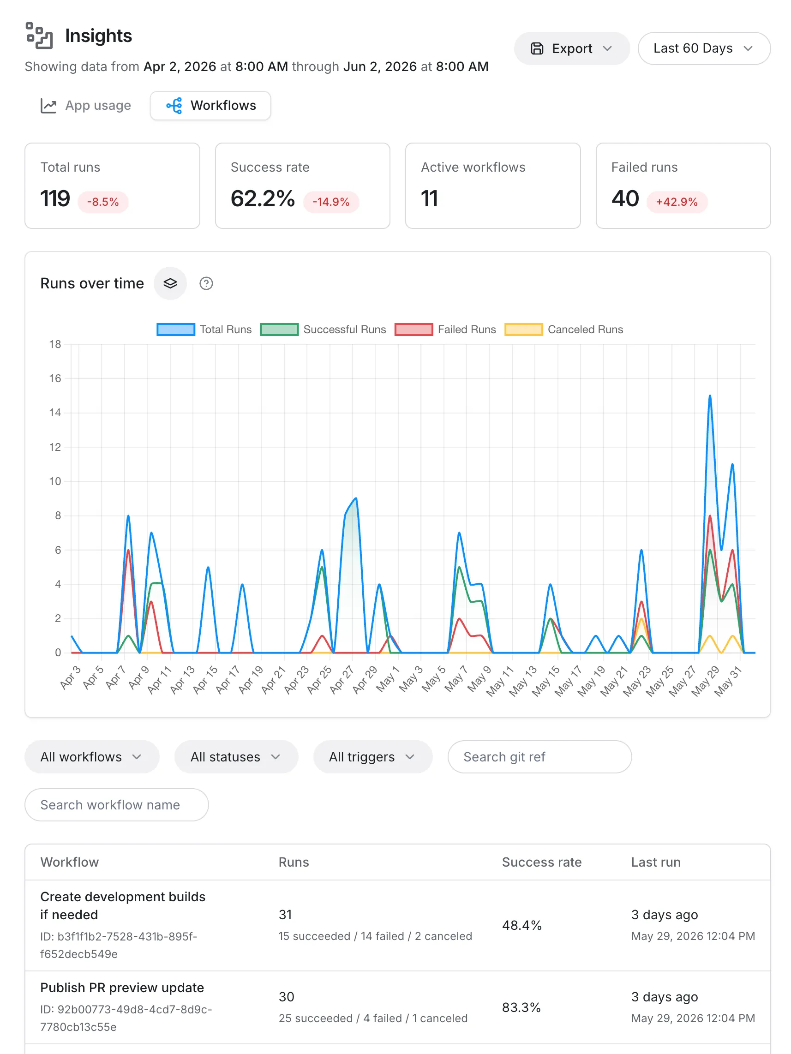Expand the All triggers filter

click(x=372, y=757)
